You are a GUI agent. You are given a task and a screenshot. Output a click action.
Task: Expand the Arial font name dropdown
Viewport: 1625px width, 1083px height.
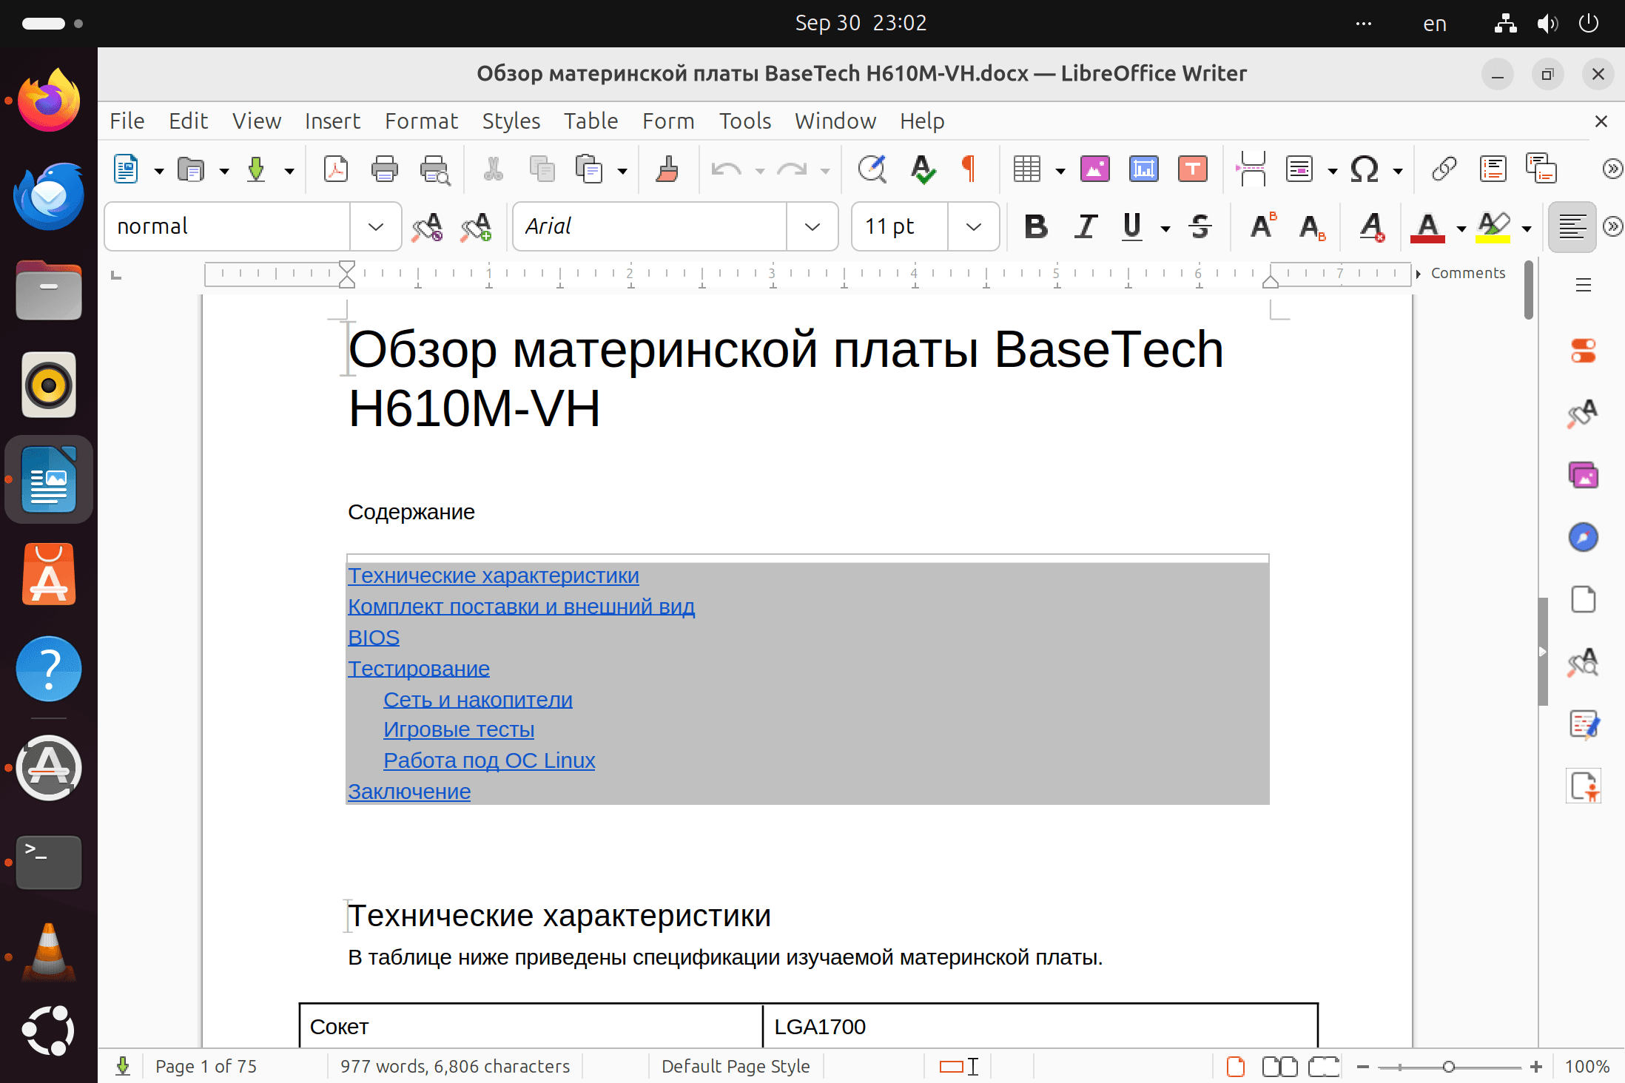point(812,226)
